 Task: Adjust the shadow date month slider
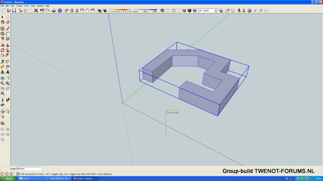click(120, 10)
